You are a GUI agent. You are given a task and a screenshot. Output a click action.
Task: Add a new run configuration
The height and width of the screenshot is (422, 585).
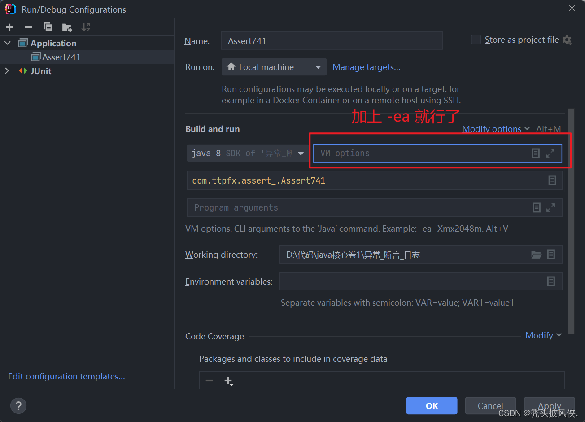pyautogui.click(x=9, y=27)
